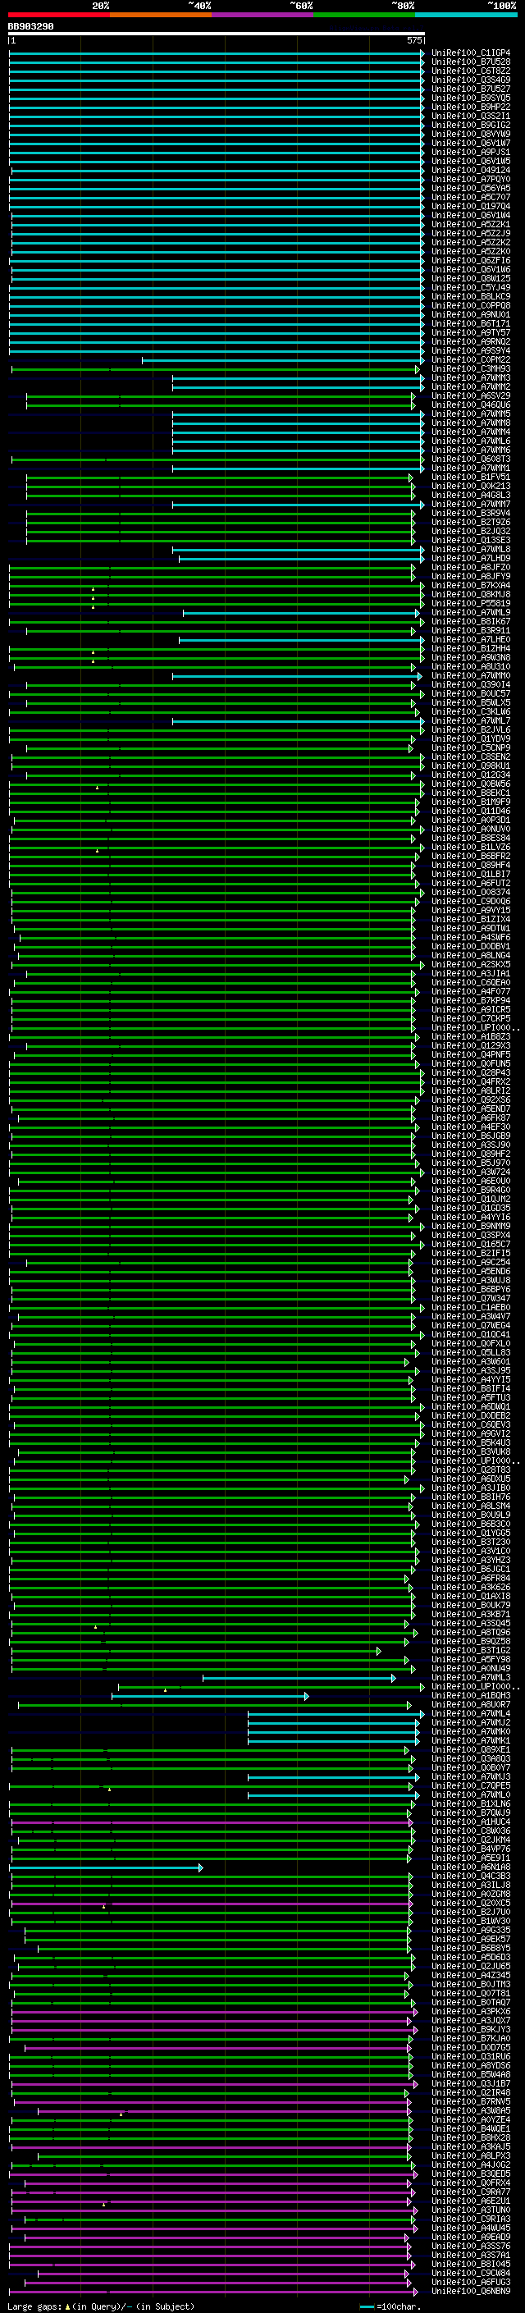Click the query end position 575
Viewport: 525px width, 2313px height.
413,40
